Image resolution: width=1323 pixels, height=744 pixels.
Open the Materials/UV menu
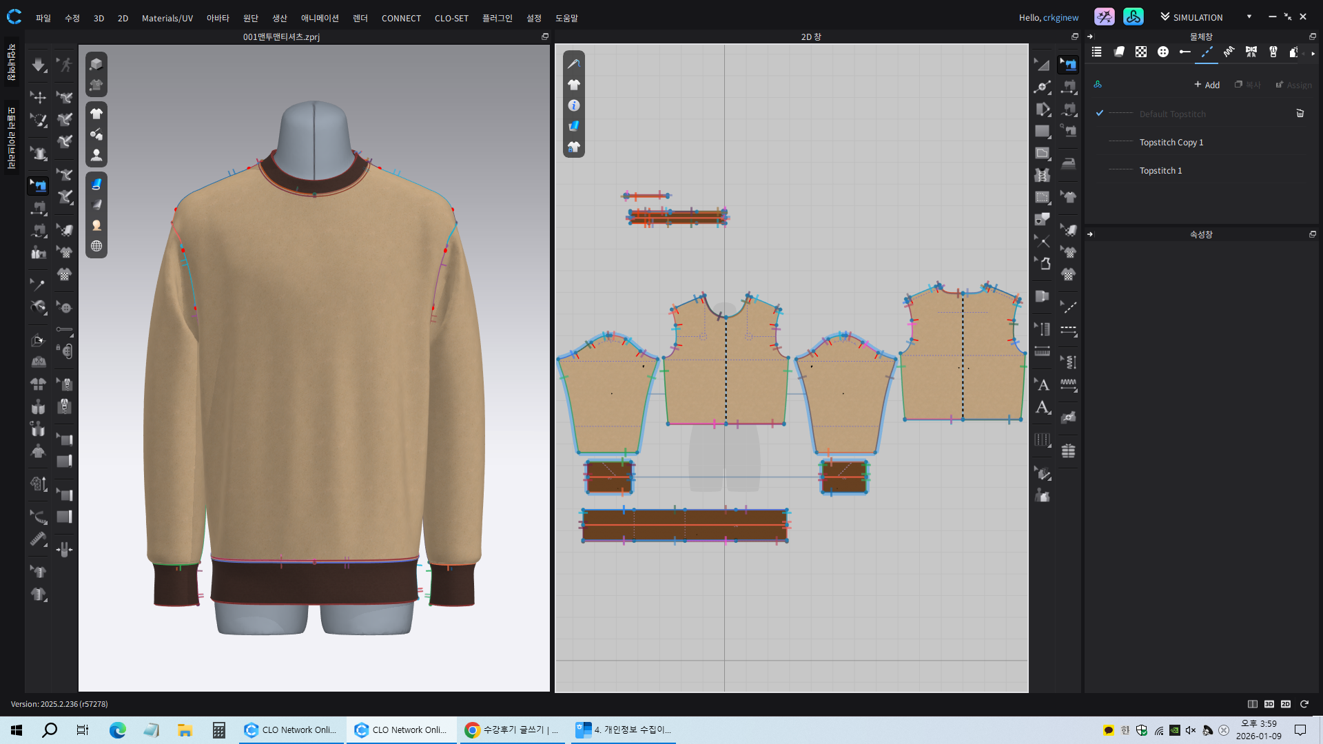(x=167, y=18)
